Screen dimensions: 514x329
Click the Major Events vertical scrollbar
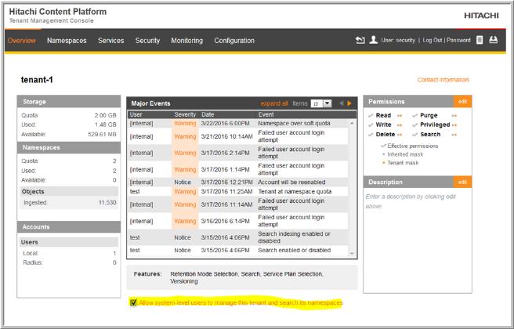click(x=352, y=188)
